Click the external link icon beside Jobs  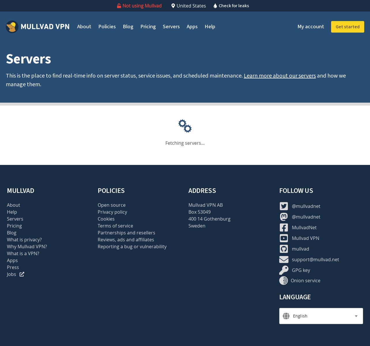(x=22, y=274)
